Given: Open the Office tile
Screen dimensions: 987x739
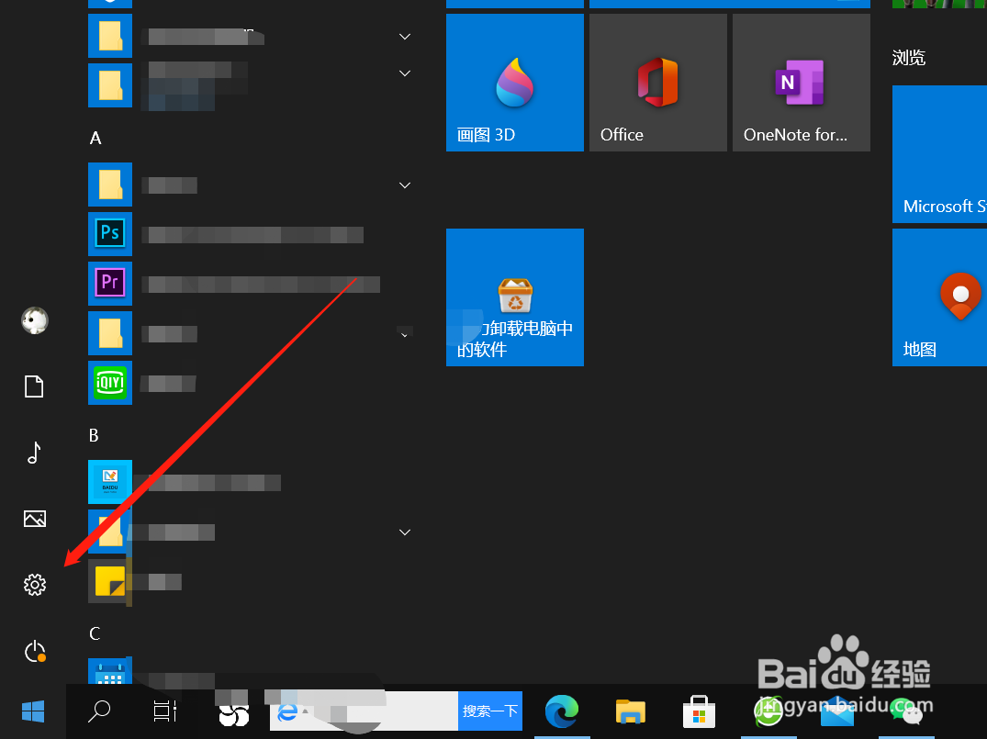Looking at the screenshot, I should [x=657, y=83].
